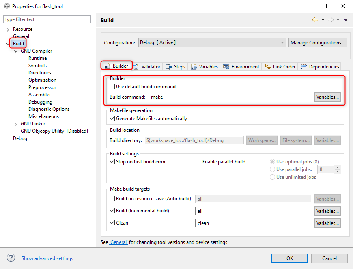Click the Environment tab icon
353x269 pixels.
226,66
